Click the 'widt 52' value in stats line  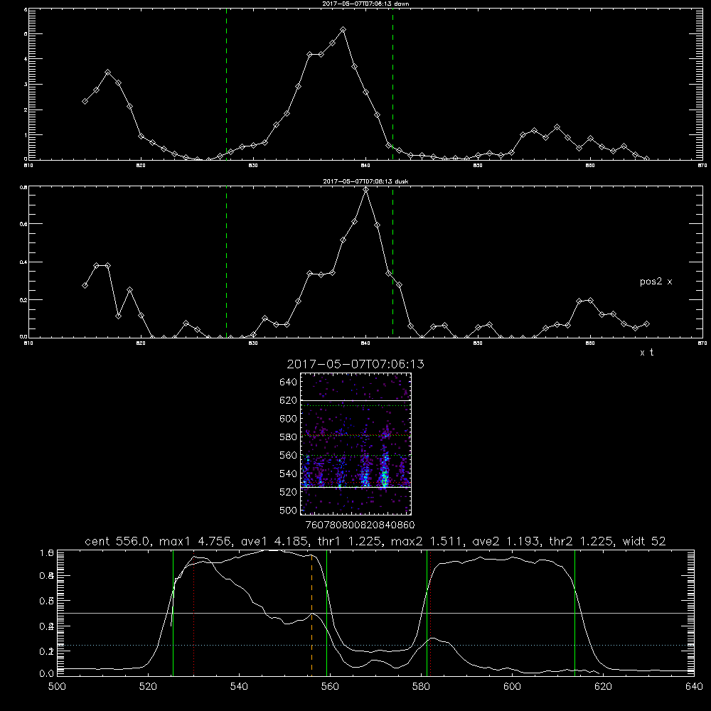(x=644, y=541)
